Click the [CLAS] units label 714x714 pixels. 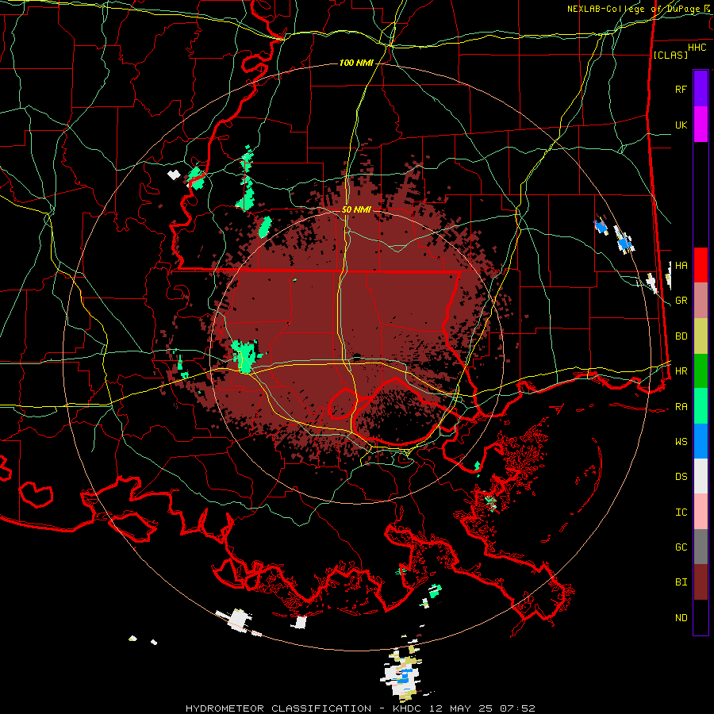tap(670, 55)
